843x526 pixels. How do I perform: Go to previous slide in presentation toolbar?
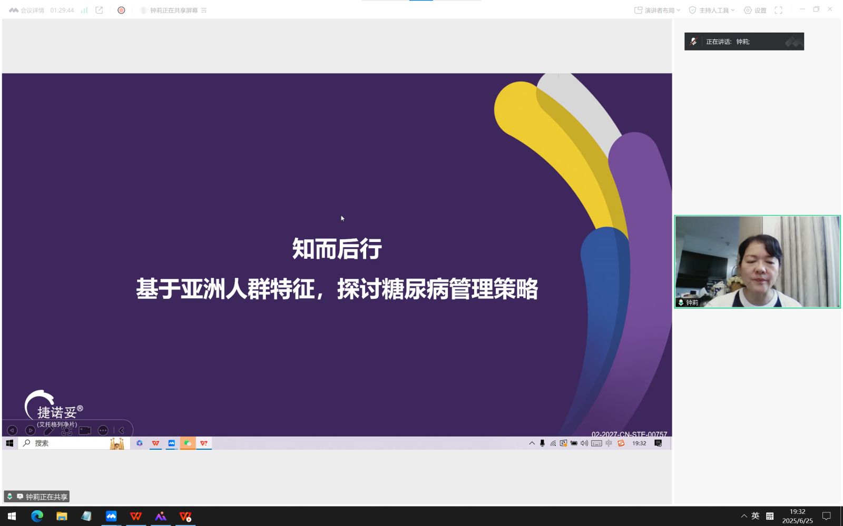click(x=12, y=430)
